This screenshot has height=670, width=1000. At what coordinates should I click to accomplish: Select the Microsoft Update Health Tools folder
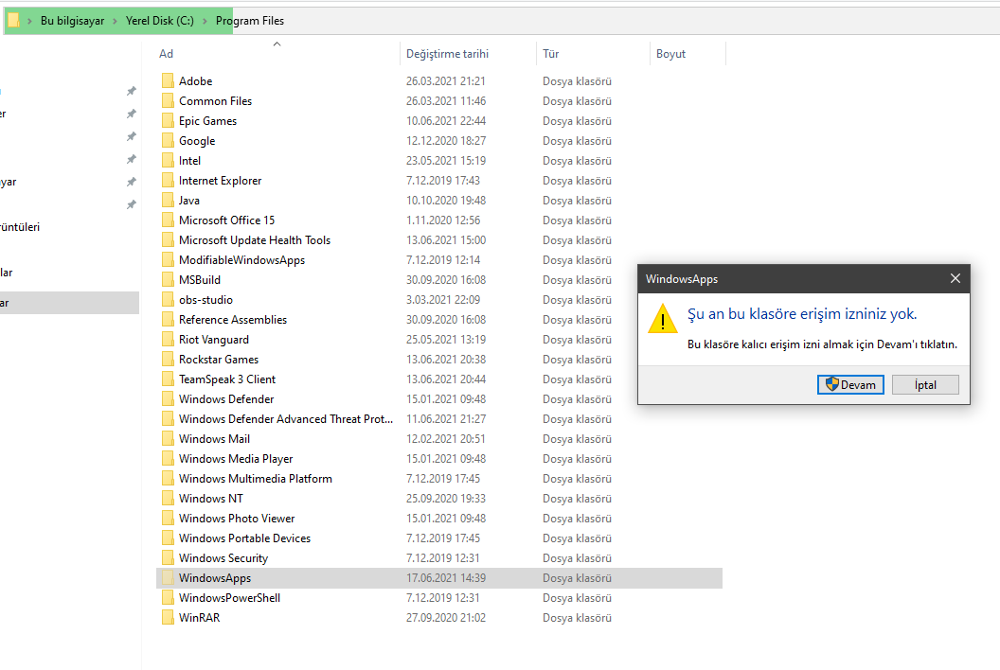click(255, 239)
